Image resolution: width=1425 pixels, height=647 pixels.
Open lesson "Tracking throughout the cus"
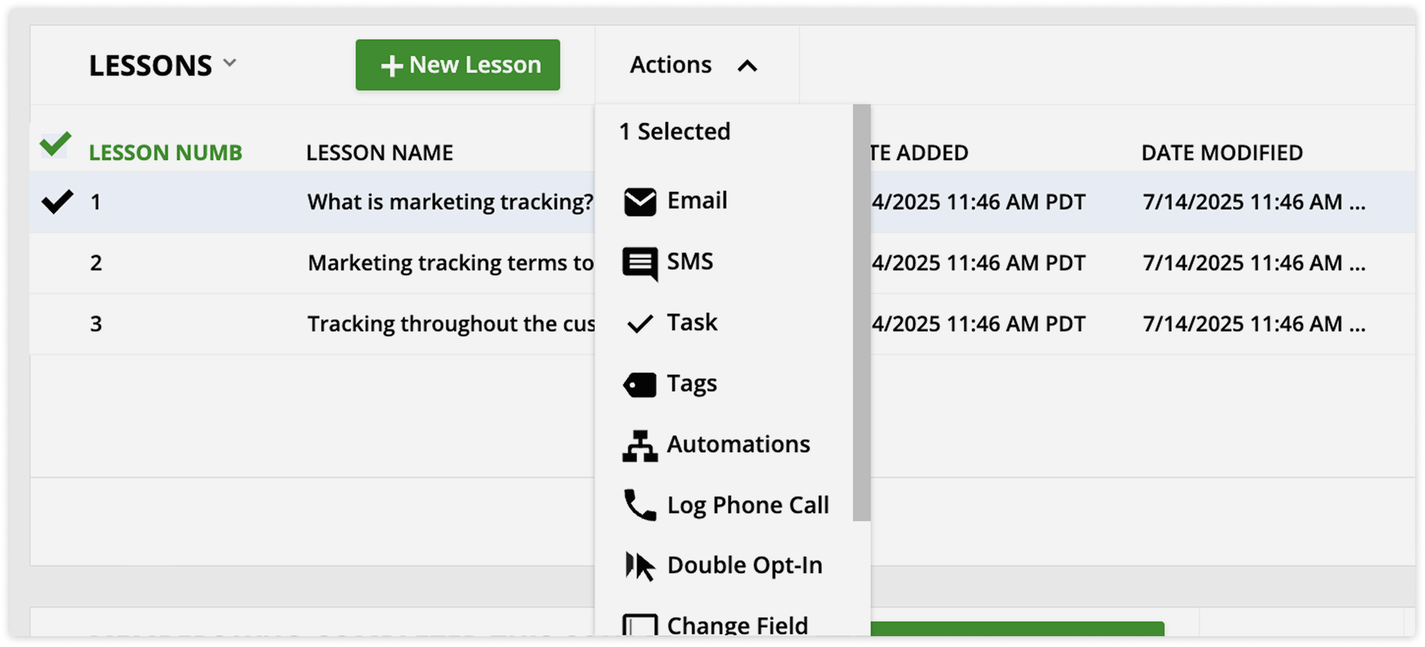(452, 324)
